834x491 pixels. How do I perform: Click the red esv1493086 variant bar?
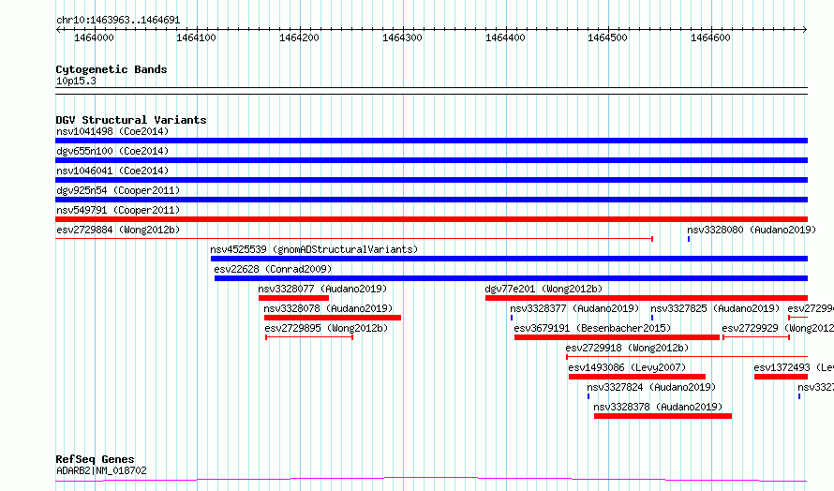coord(637,377)
